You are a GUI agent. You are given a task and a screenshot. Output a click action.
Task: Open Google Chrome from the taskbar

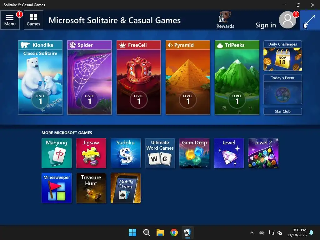[174, 232]
